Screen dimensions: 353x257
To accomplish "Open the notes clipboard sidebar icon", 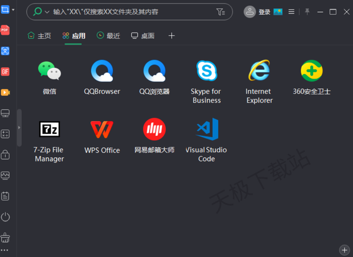I will (x=5, y=196).
